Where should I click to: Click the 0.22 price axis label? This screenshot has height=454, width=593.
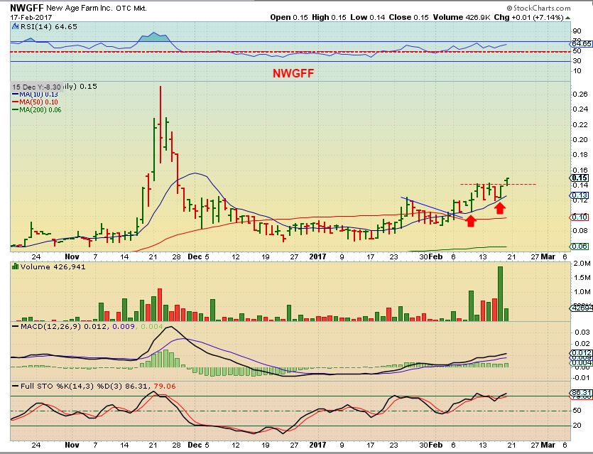click(580, 124)
